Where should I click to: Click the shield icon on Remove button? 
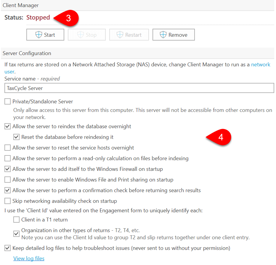pos(163,35)
